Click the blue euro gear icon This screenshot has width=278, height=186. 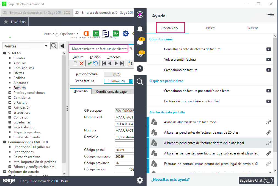click(x=125, y=33)
